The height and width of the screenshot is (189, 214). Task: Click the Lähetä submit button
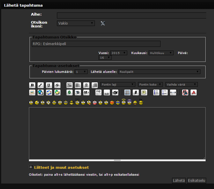(x=178, y=181)
